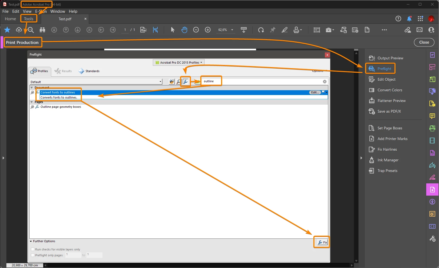The image size is (439, 268).
Task: Close the Print Production toolbar
Action: [x=424, y=42]
